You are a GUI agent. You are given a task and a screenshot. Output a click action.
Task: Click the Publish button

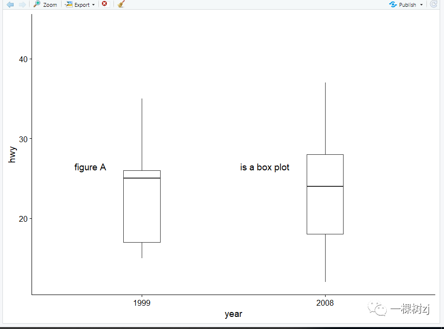pyautogui.click(x=403, y=4)
